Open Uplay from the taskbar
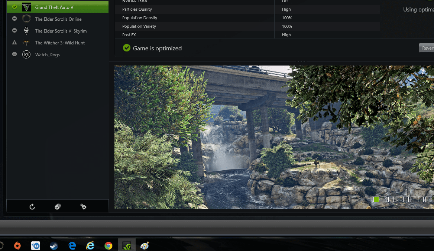The height and width of the screenshot is (251, 434). [36, 245]
